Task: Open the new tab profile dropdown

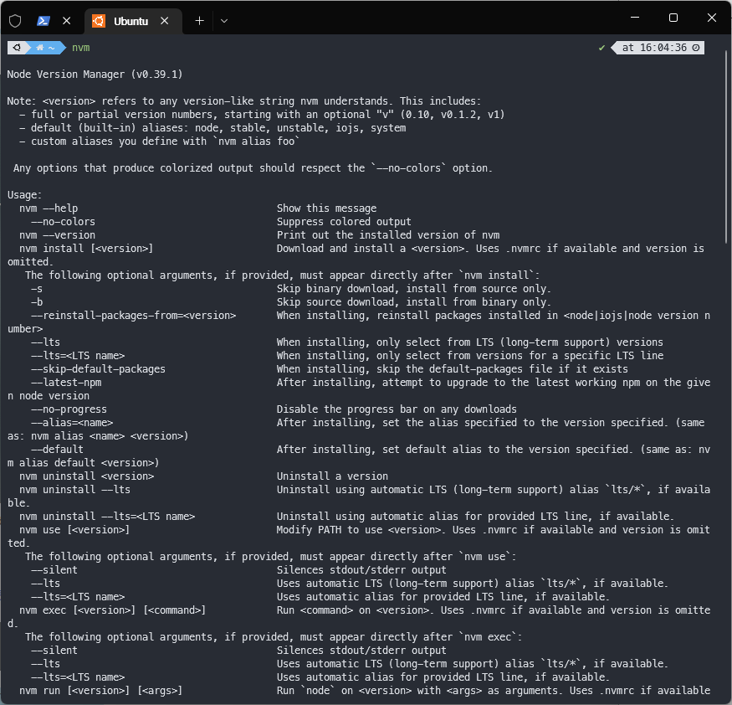Action: (224, 21)
